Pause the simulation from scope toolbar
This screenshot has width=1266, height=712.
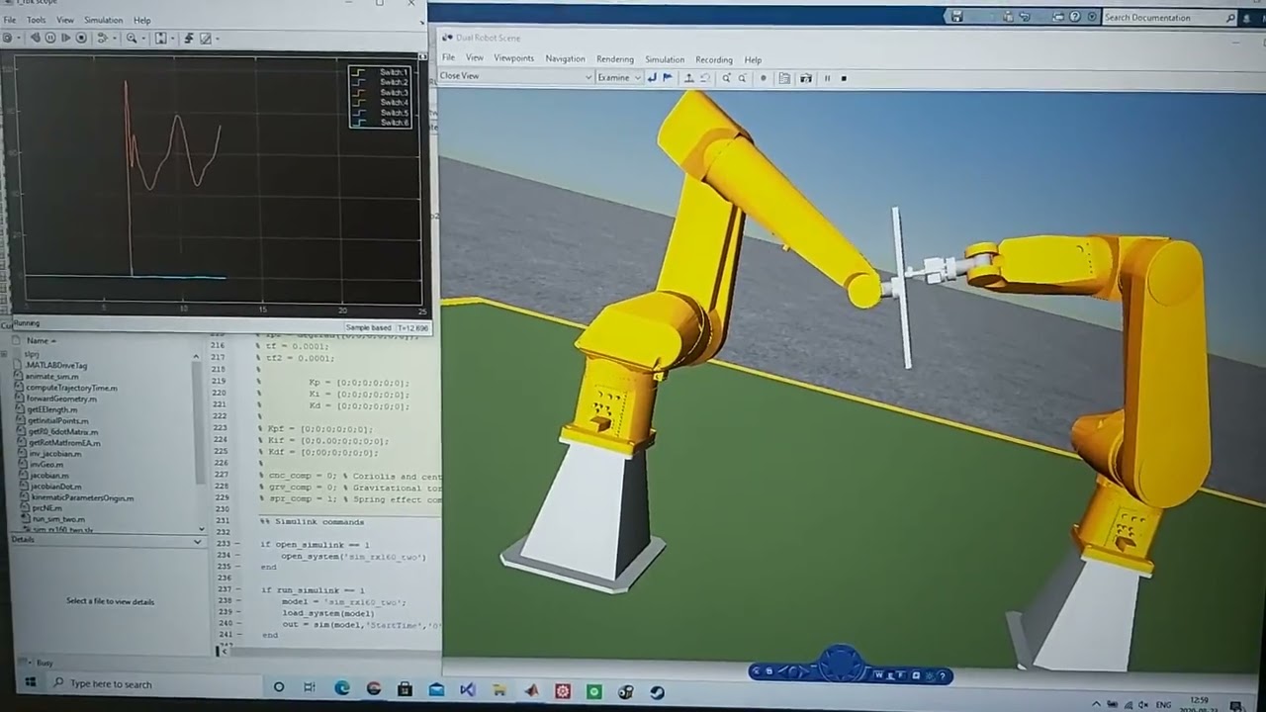(x=50, y=38)
